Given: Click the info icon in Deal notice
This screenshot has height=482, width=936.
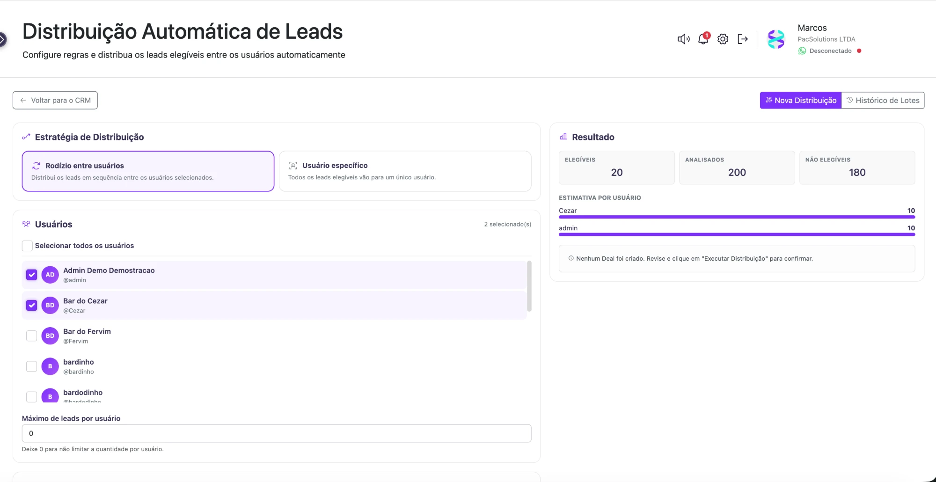Looking at the screenshot, I should coord(571,258).
